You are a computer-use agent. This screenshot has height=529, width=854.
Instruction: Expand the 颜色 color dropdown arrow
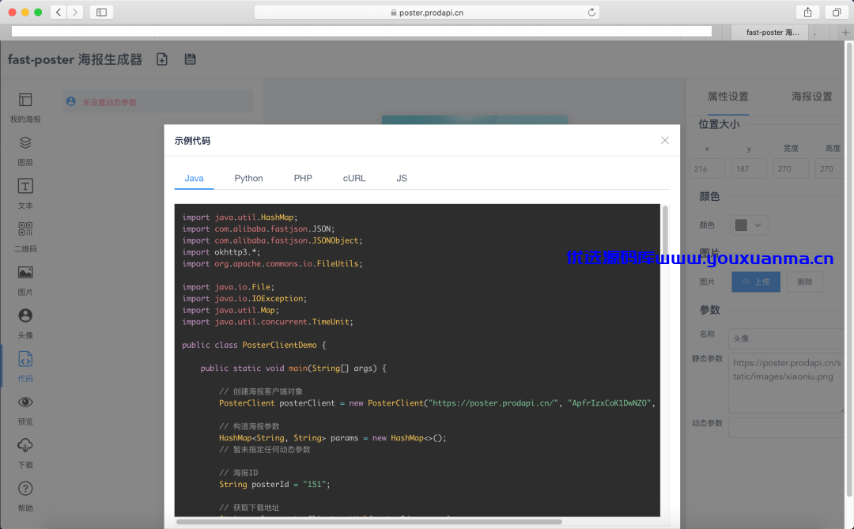758,225
